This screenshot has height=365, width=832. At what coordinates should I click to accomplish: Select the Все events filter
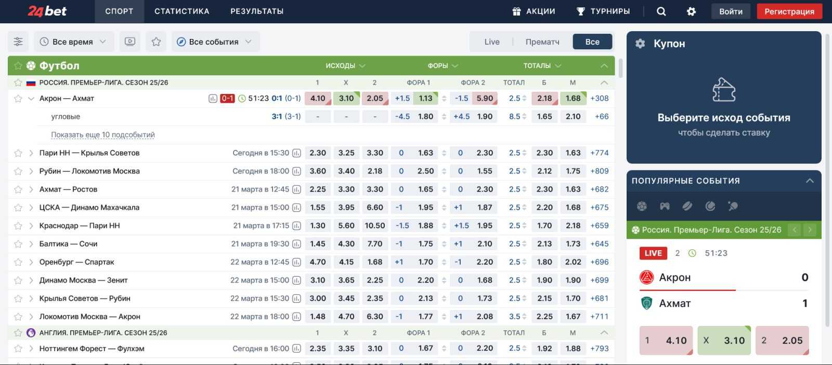click(x=592, y=42)
